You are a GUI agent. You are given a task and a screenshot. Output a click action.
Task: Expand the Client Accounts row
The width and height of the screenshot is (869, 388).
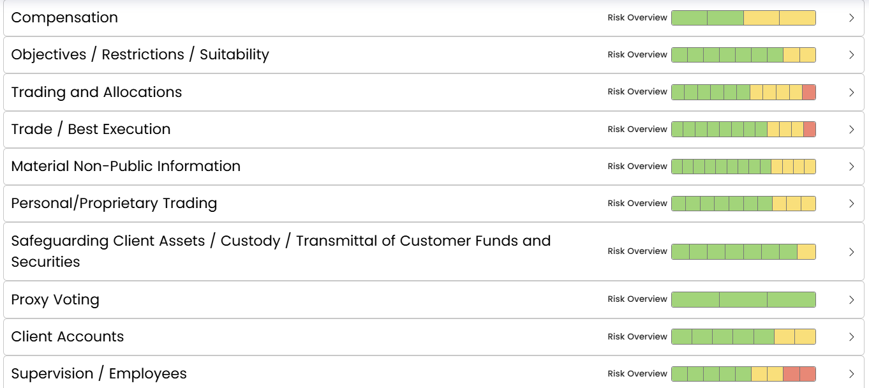tap(851, 336)
